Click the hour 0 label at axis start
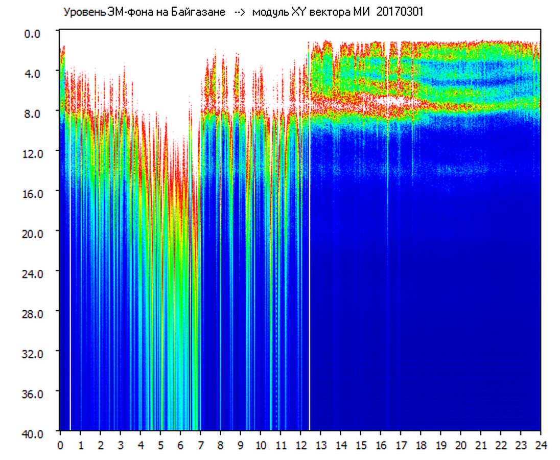Screen dimensions: 560x460 click(x=60, y=445)
